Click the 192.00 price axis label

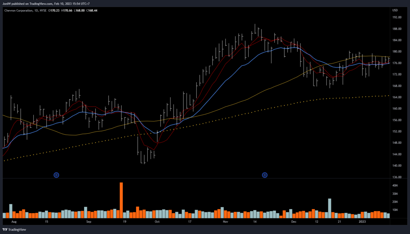(397, 18)
